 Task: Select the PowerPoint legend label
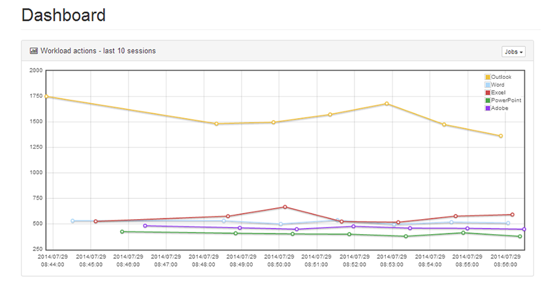click(x=506, y=100)
